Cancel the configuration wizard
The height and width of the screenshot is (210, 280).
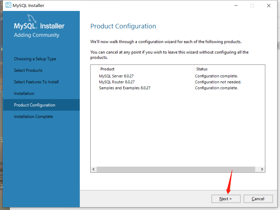tap(258, 199)
